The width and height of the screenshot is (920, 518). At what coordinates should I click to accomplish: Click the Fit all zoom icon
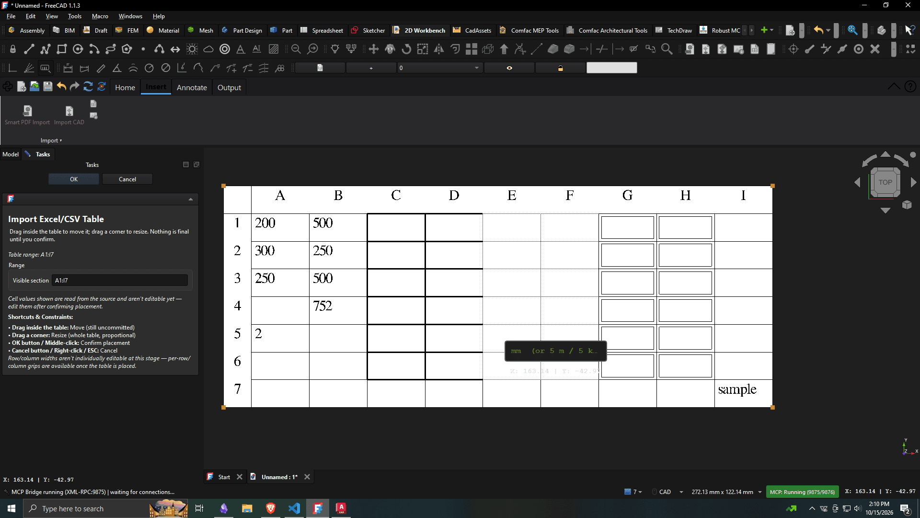click(852, 30)
